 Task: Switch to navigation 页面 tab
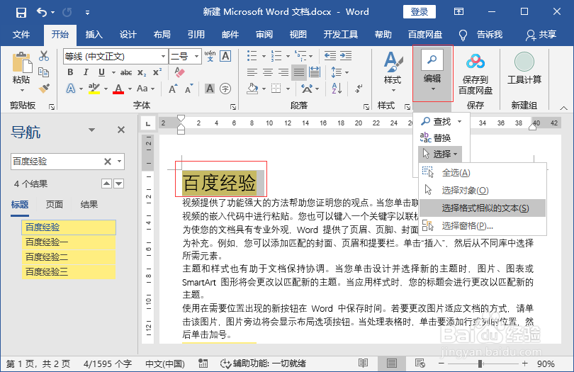[55, 205]
